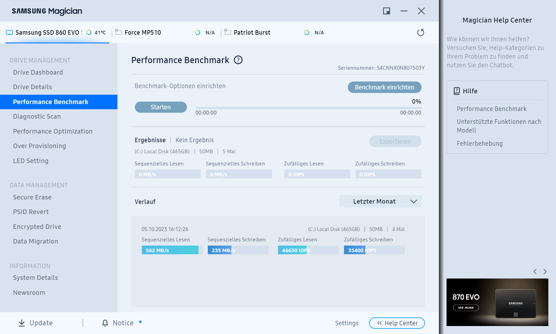Viewport: 556px width, 334px height.
Task: Expand the Letzter Monat dropdown
Action: coord(380,202)
